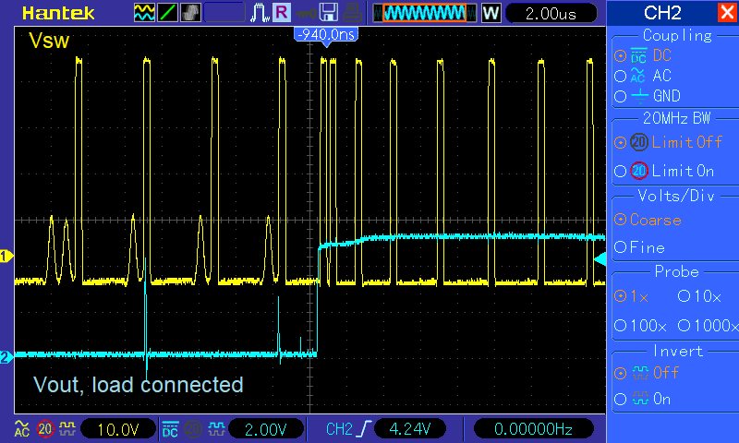Click the ground symbol icon
739x443 pixels.
[639, 96]
